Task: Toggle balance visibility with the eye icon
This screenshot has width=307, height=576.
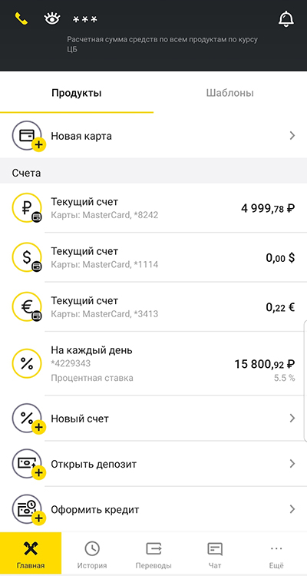Action: click(x=51, y=18)
